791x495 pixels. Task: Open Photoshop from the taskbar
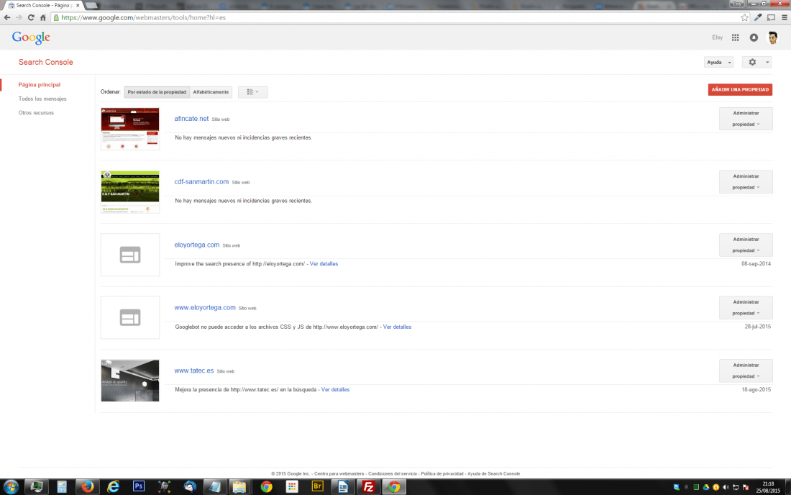coord(138,486)
